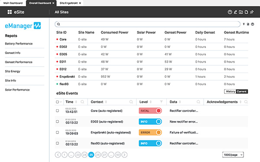This screenshot has height=162, width=260.
Task: Open Solar Performance report
Action: point(17,90)
